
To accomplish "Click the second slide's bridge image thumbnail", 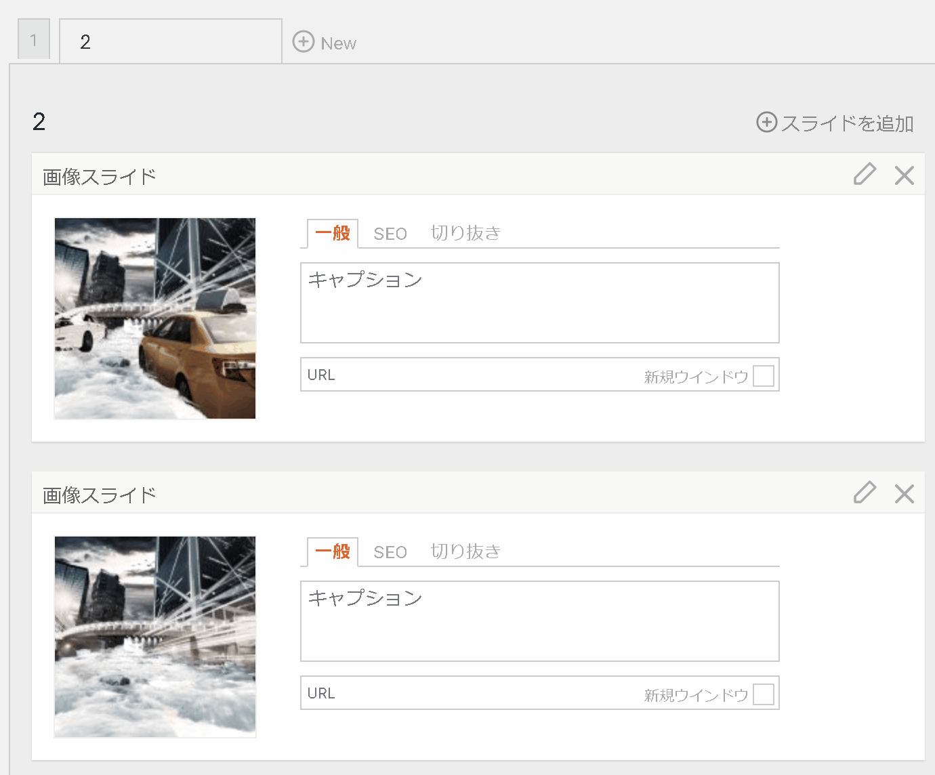I will tap(155, 637).
